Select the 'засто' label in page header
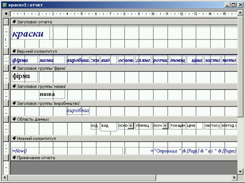Screen dimensions: 245x183 click(x=212, y=60)
